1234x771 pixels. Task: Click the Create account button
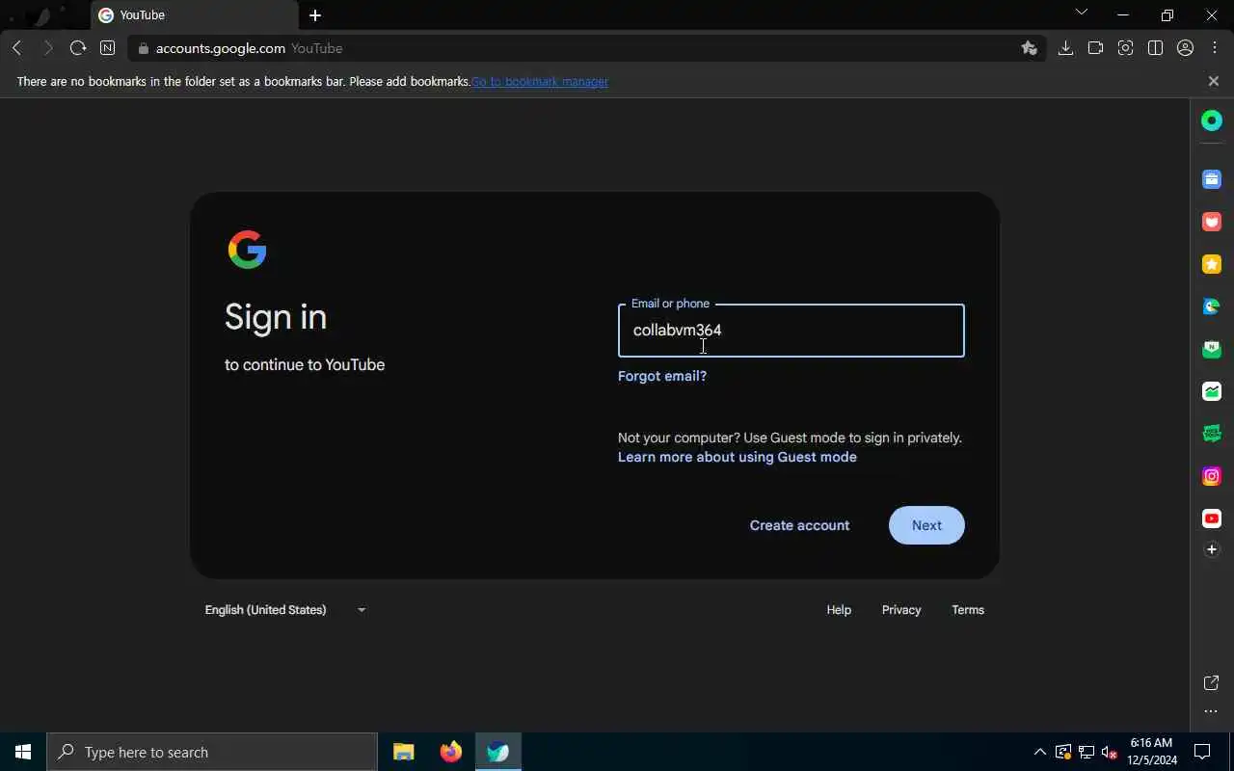coord(799,525)
